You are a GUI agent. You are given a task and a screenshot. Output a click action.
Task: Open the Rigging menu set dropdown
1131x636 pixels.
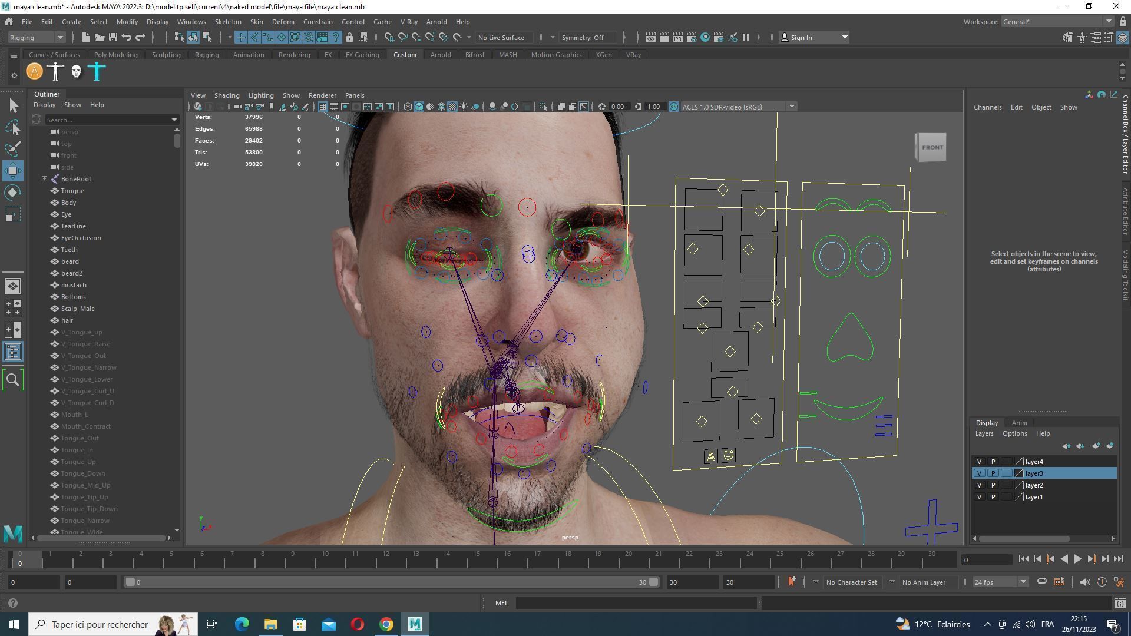tap(37, 38)
